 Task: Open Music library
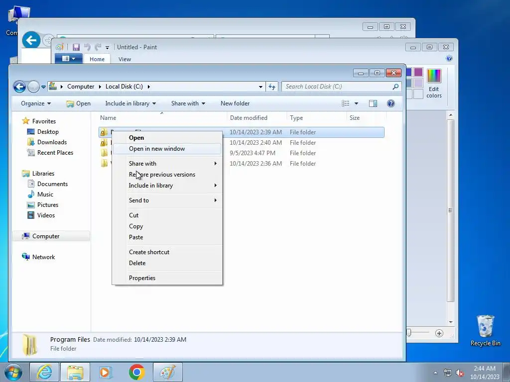click(40, 194)
